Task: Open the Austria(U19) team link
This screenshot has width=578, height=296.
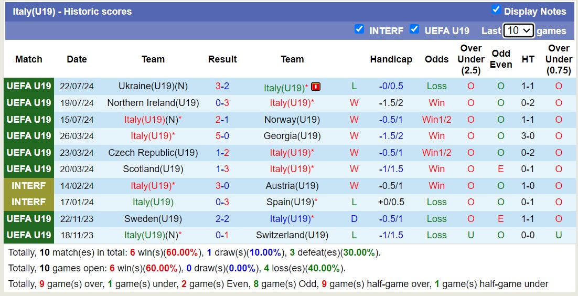Action: point(292,186)
